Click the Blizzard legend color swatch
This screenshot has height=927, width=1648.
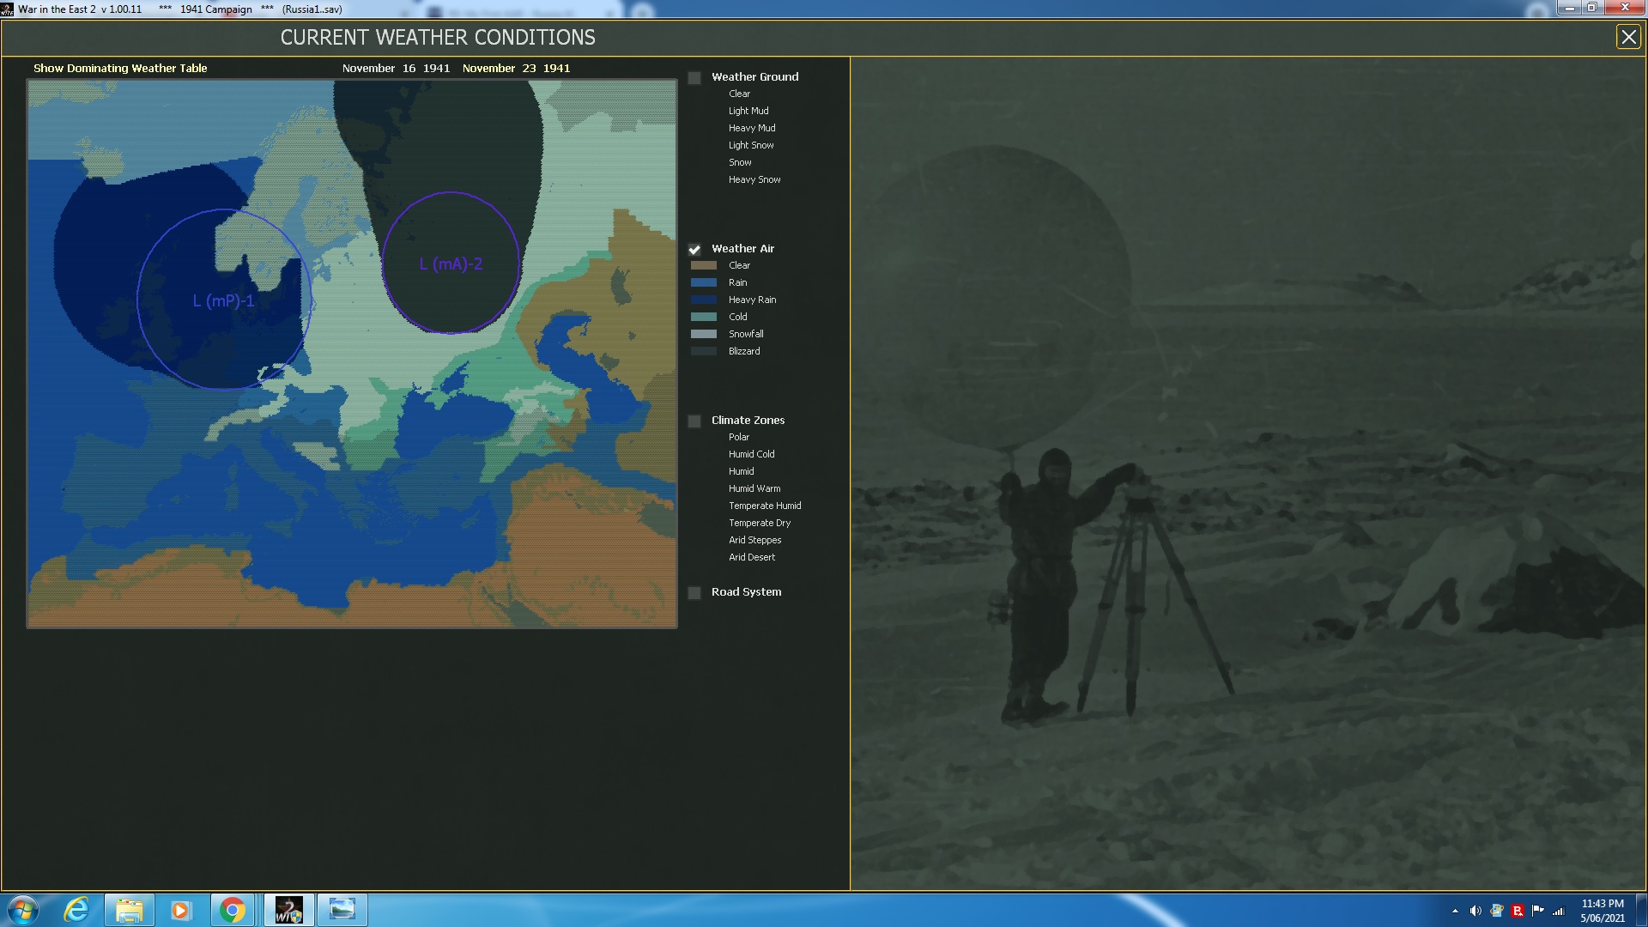tap(703, 352)
